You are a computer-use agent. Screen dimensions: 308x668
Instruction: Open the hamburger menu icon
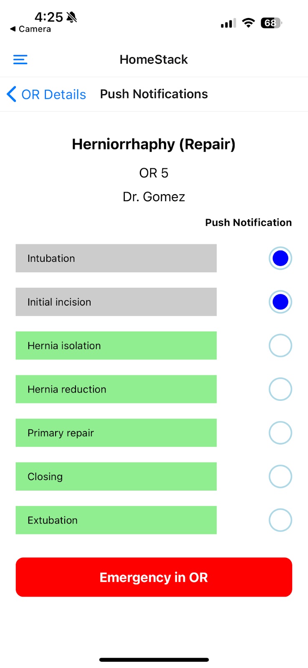click(20, 60)
